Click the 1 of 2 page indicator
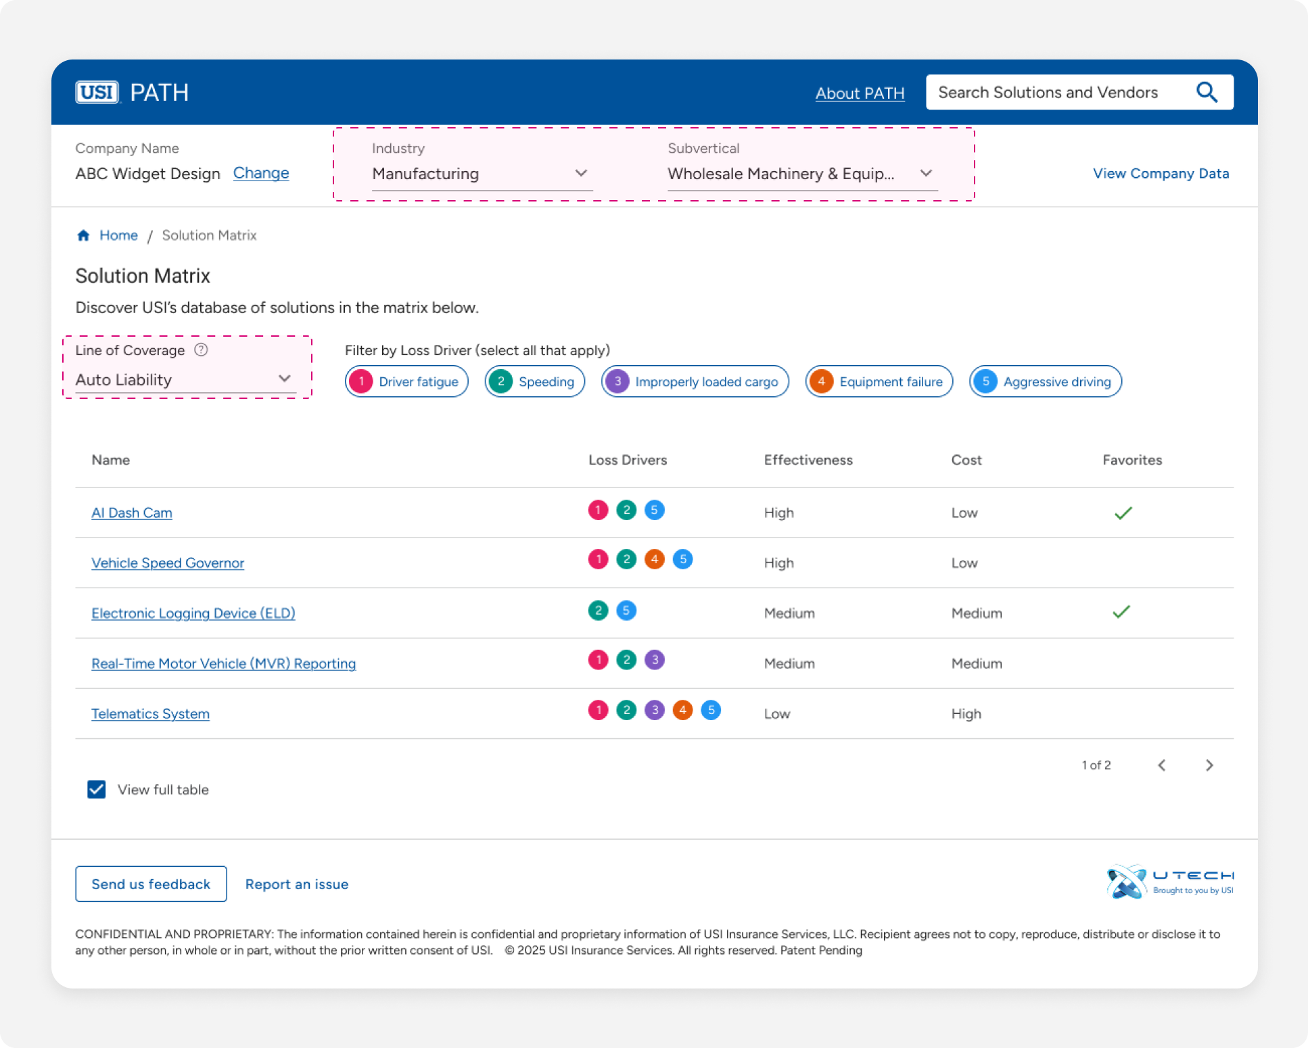Image resolution: width=1308 pixels, height=1048 pixels. point(1096,765)
